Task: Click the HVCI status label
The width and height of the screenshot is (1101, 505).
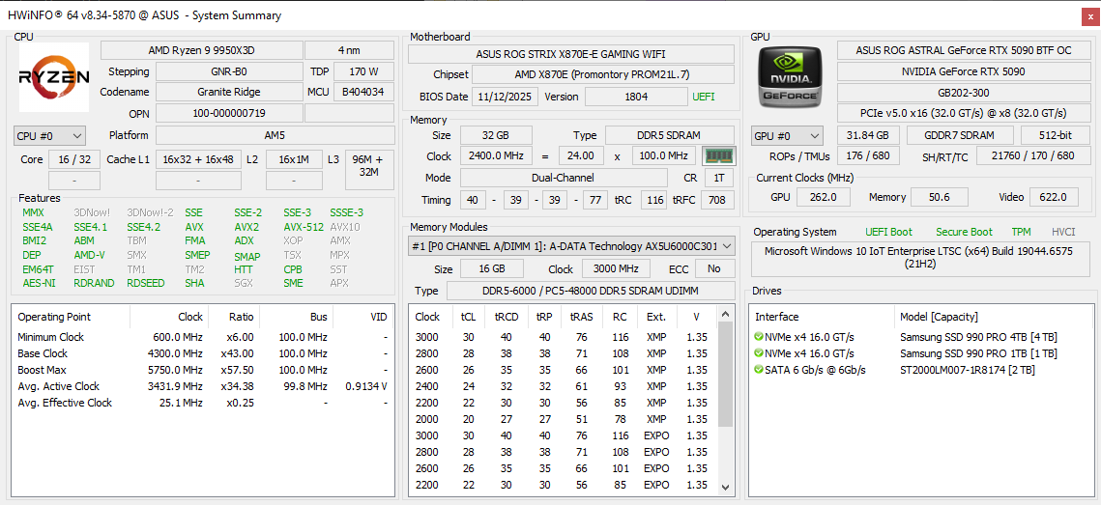Action: click(x=1063, y=232)
